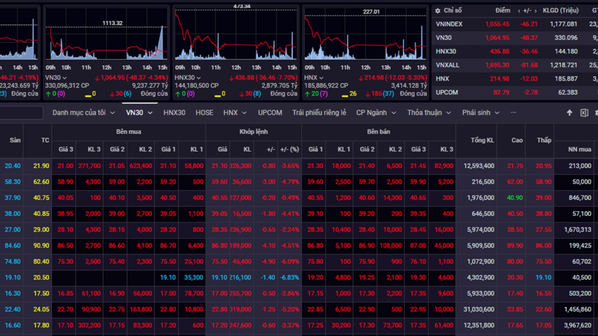The width and height of the screenshot is (598, 336).
Task: Select UPCOM row in index table
Action: click(x=515, y=92)
